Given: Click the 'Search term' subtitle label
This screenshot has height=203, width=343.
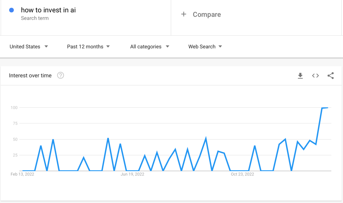Looking at the screenshot, I should pos(35,18).
